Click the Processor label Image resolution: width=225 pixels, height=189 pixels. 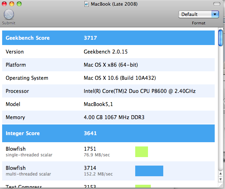(x=17, y=91)
